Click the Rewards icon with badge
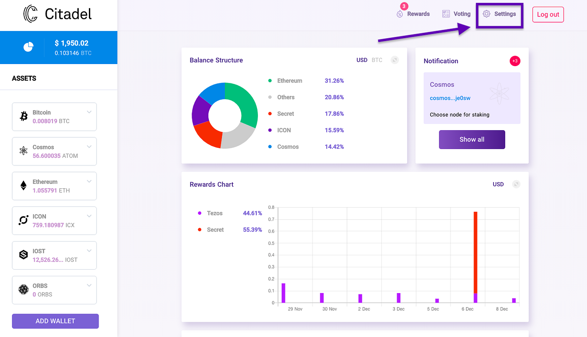 click(400, 13)
